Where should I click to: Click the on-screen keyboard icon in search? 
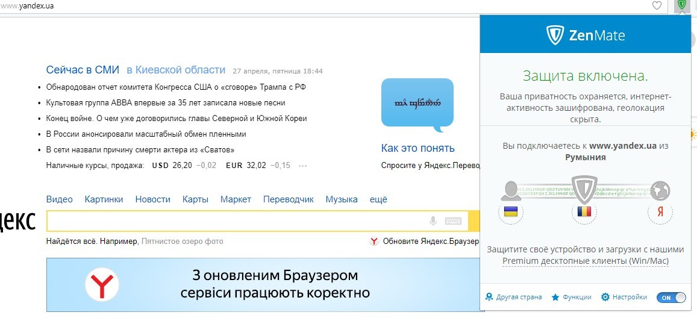coord(453,221)
